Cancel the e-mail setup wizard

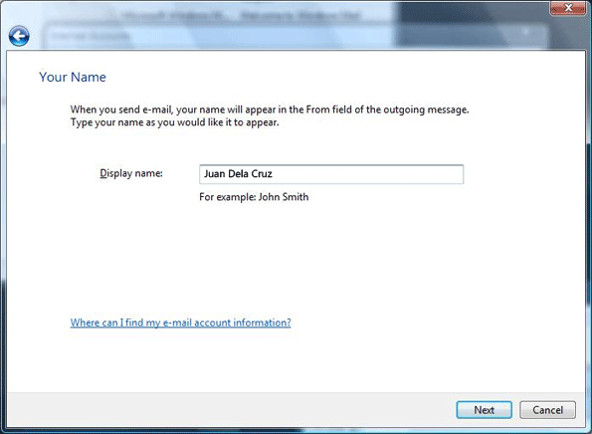547,410
